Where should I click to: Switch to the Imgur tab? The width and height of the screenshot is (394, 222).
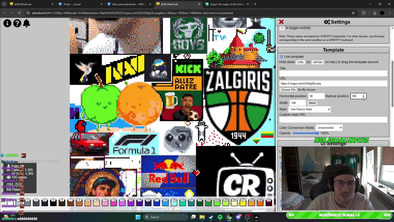227,4
